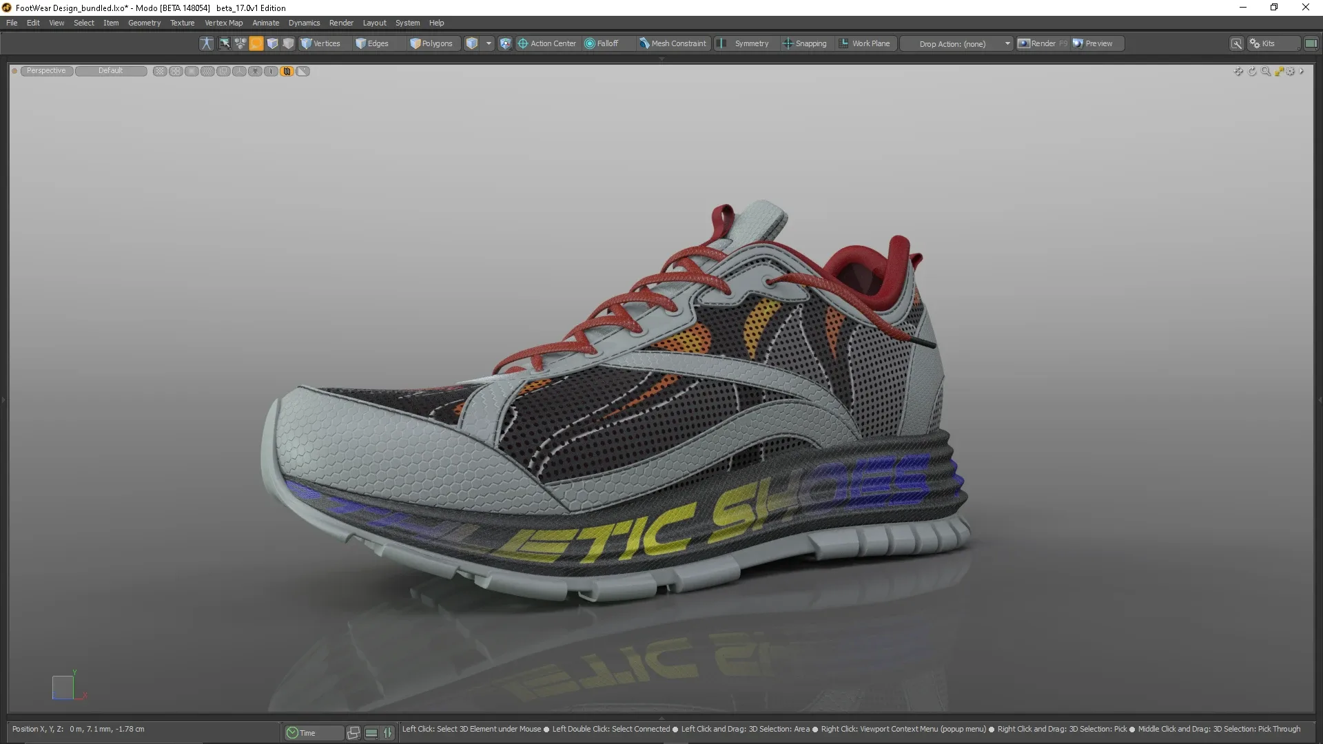Change the Default viewport shading style
This screenshot has height=744, width=1323.
[110, 71]
